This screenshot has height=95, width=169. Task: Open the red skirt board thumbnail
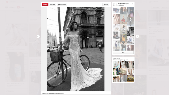click(x=124, y=19)
